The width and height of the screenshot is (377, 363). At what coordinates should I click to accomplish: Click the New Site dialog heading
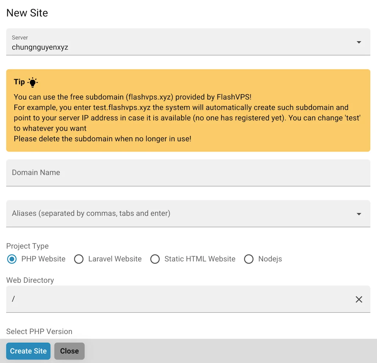coord(27,13)
